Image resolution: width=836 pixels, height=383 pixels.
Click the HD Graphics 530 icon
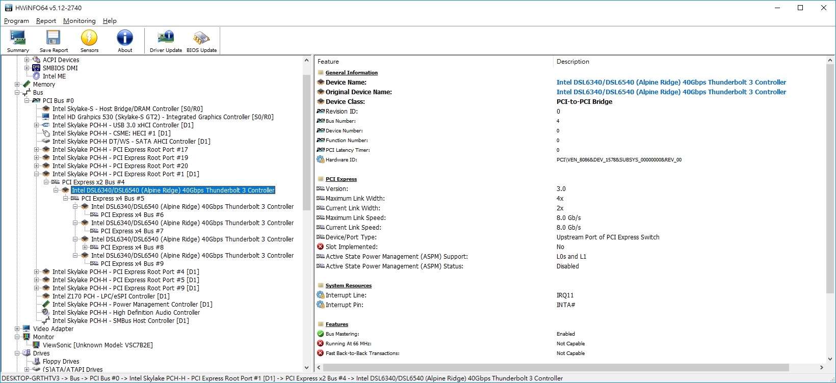pyautogui.click(x=46, y=117)
